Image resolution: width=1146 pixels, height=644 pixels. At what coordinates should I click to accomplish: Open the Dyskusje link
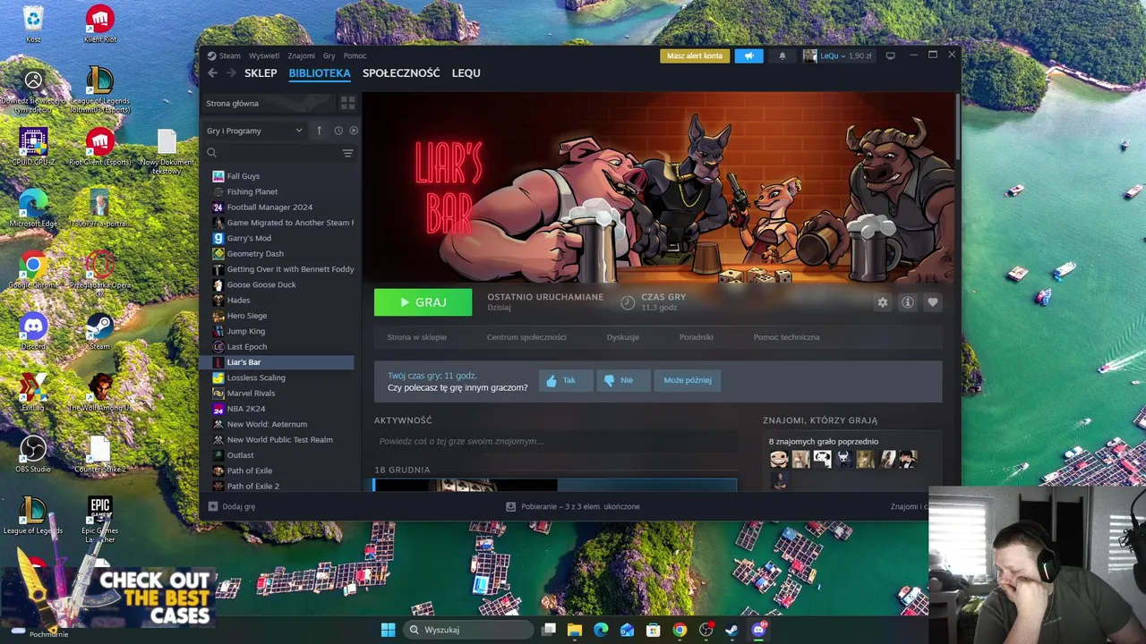(622, 337)
